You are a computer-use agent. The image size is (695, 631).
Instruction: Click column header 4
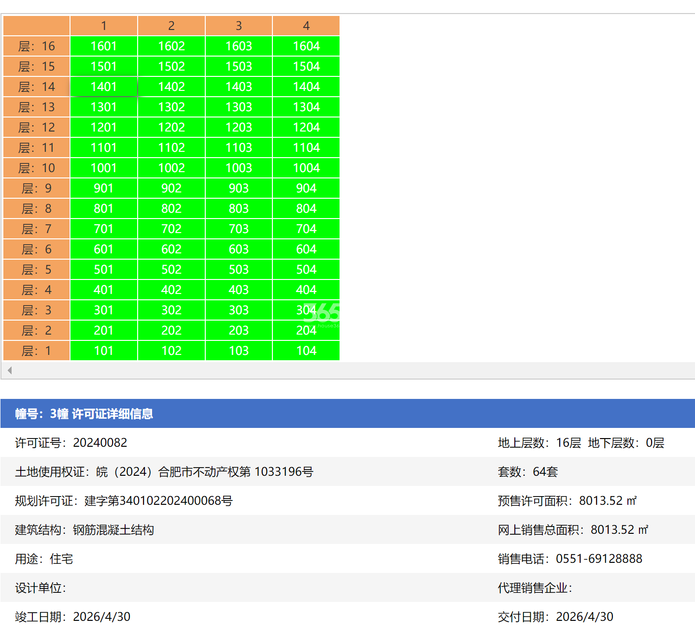pos(306,26)
